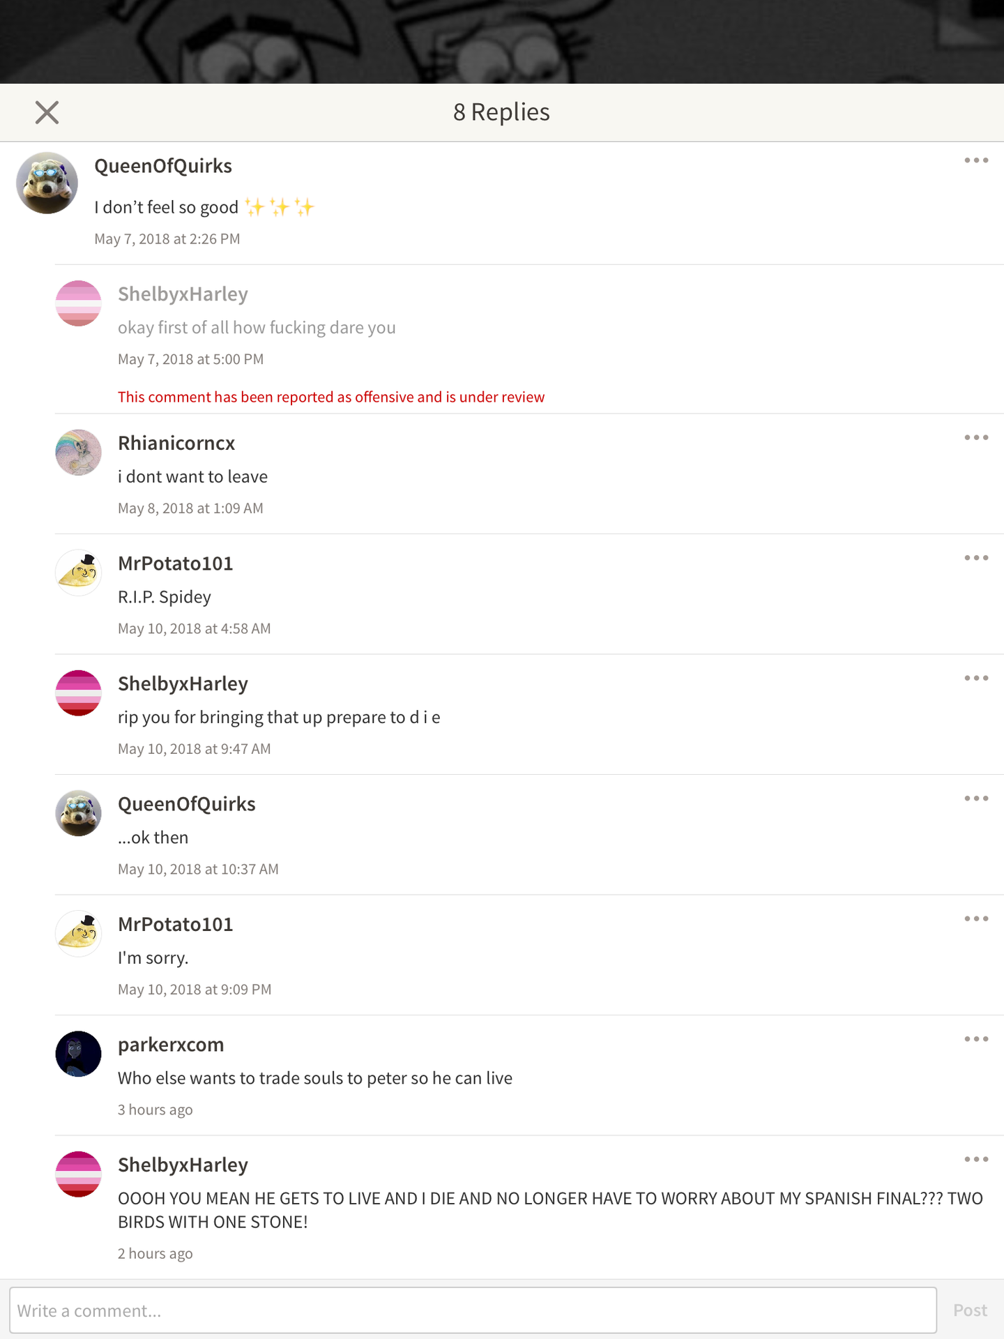This screenshot has height=1339, width=1004.
Task: Tap the faded avatar on the reported comment
Action: coord(78,303)
